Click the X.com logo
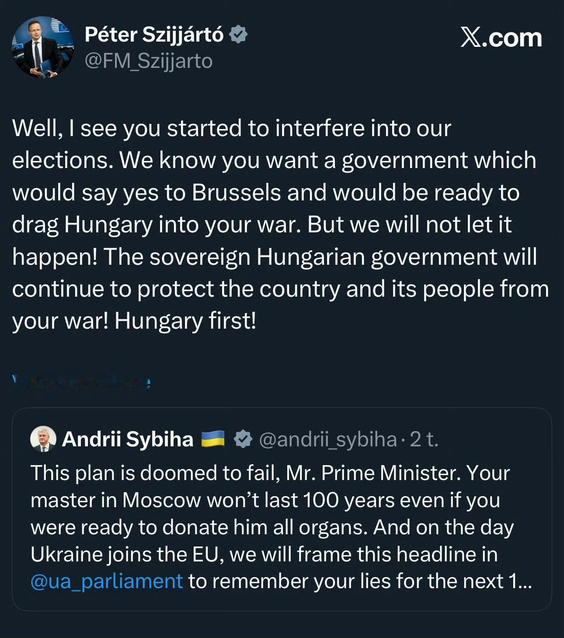The image size is (564, 638). click(x=501, y=38)
